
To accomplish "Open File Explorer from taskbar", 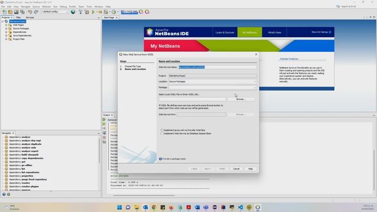I will [137, 207].
